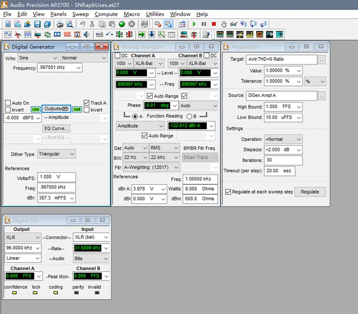Click the red antenna Regulation panel icon
Image resolution: width=358 pixels, height=314 pixels.
pos(194,34)
